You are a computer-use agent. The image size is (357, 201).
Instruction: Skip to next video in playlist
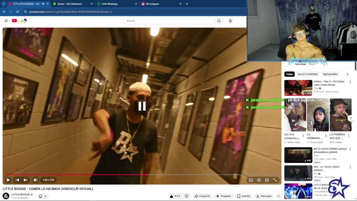click(x=25, y=180)
